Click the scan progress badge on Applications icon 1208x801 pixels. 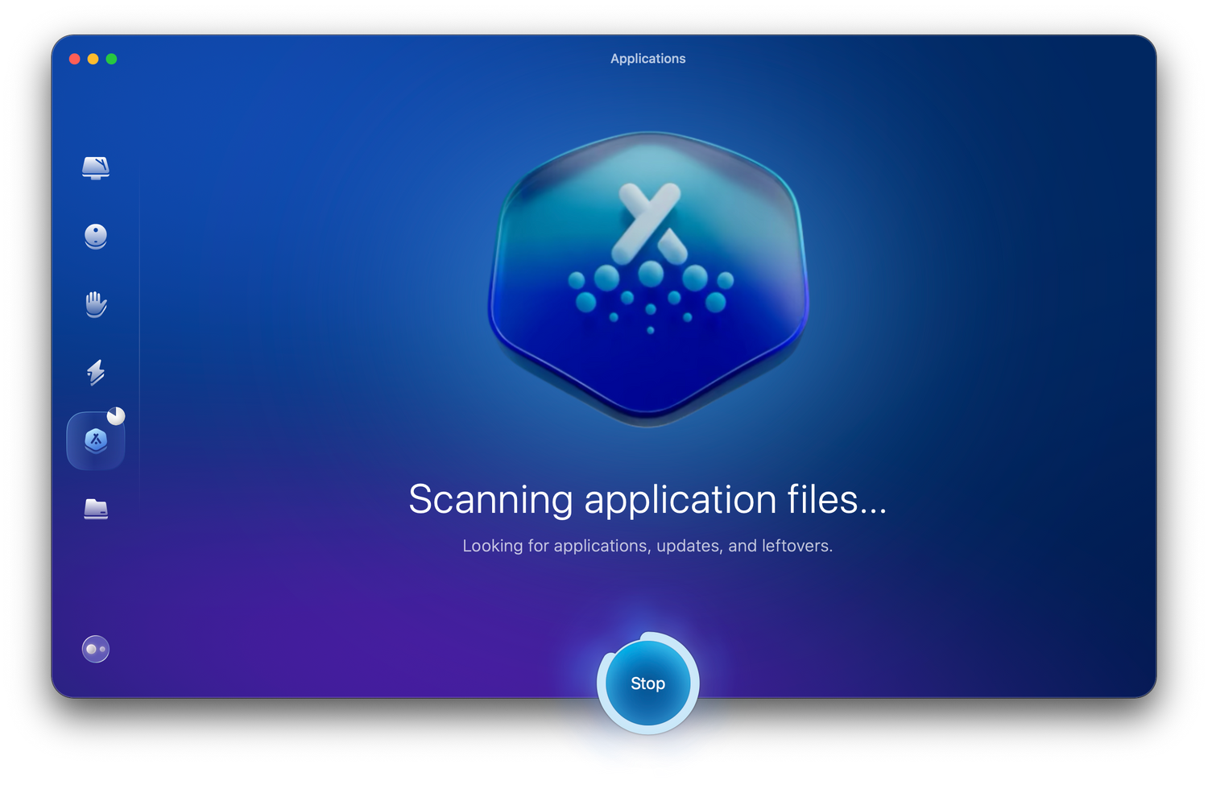(x=116, y=415)
